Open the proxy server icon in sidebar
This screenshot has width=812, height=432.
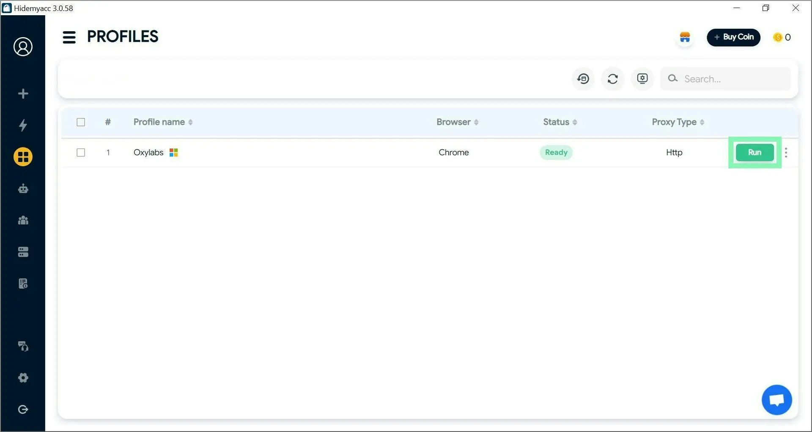tap(23, 252)
